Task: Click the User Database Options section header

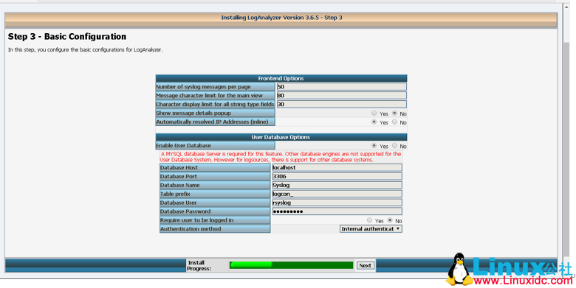Action: click(281, 137)
